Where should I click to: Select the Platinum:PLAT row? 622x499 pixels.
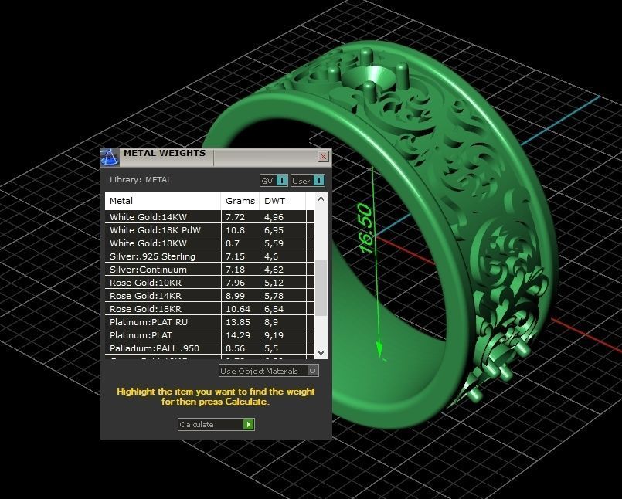point(209,334)
